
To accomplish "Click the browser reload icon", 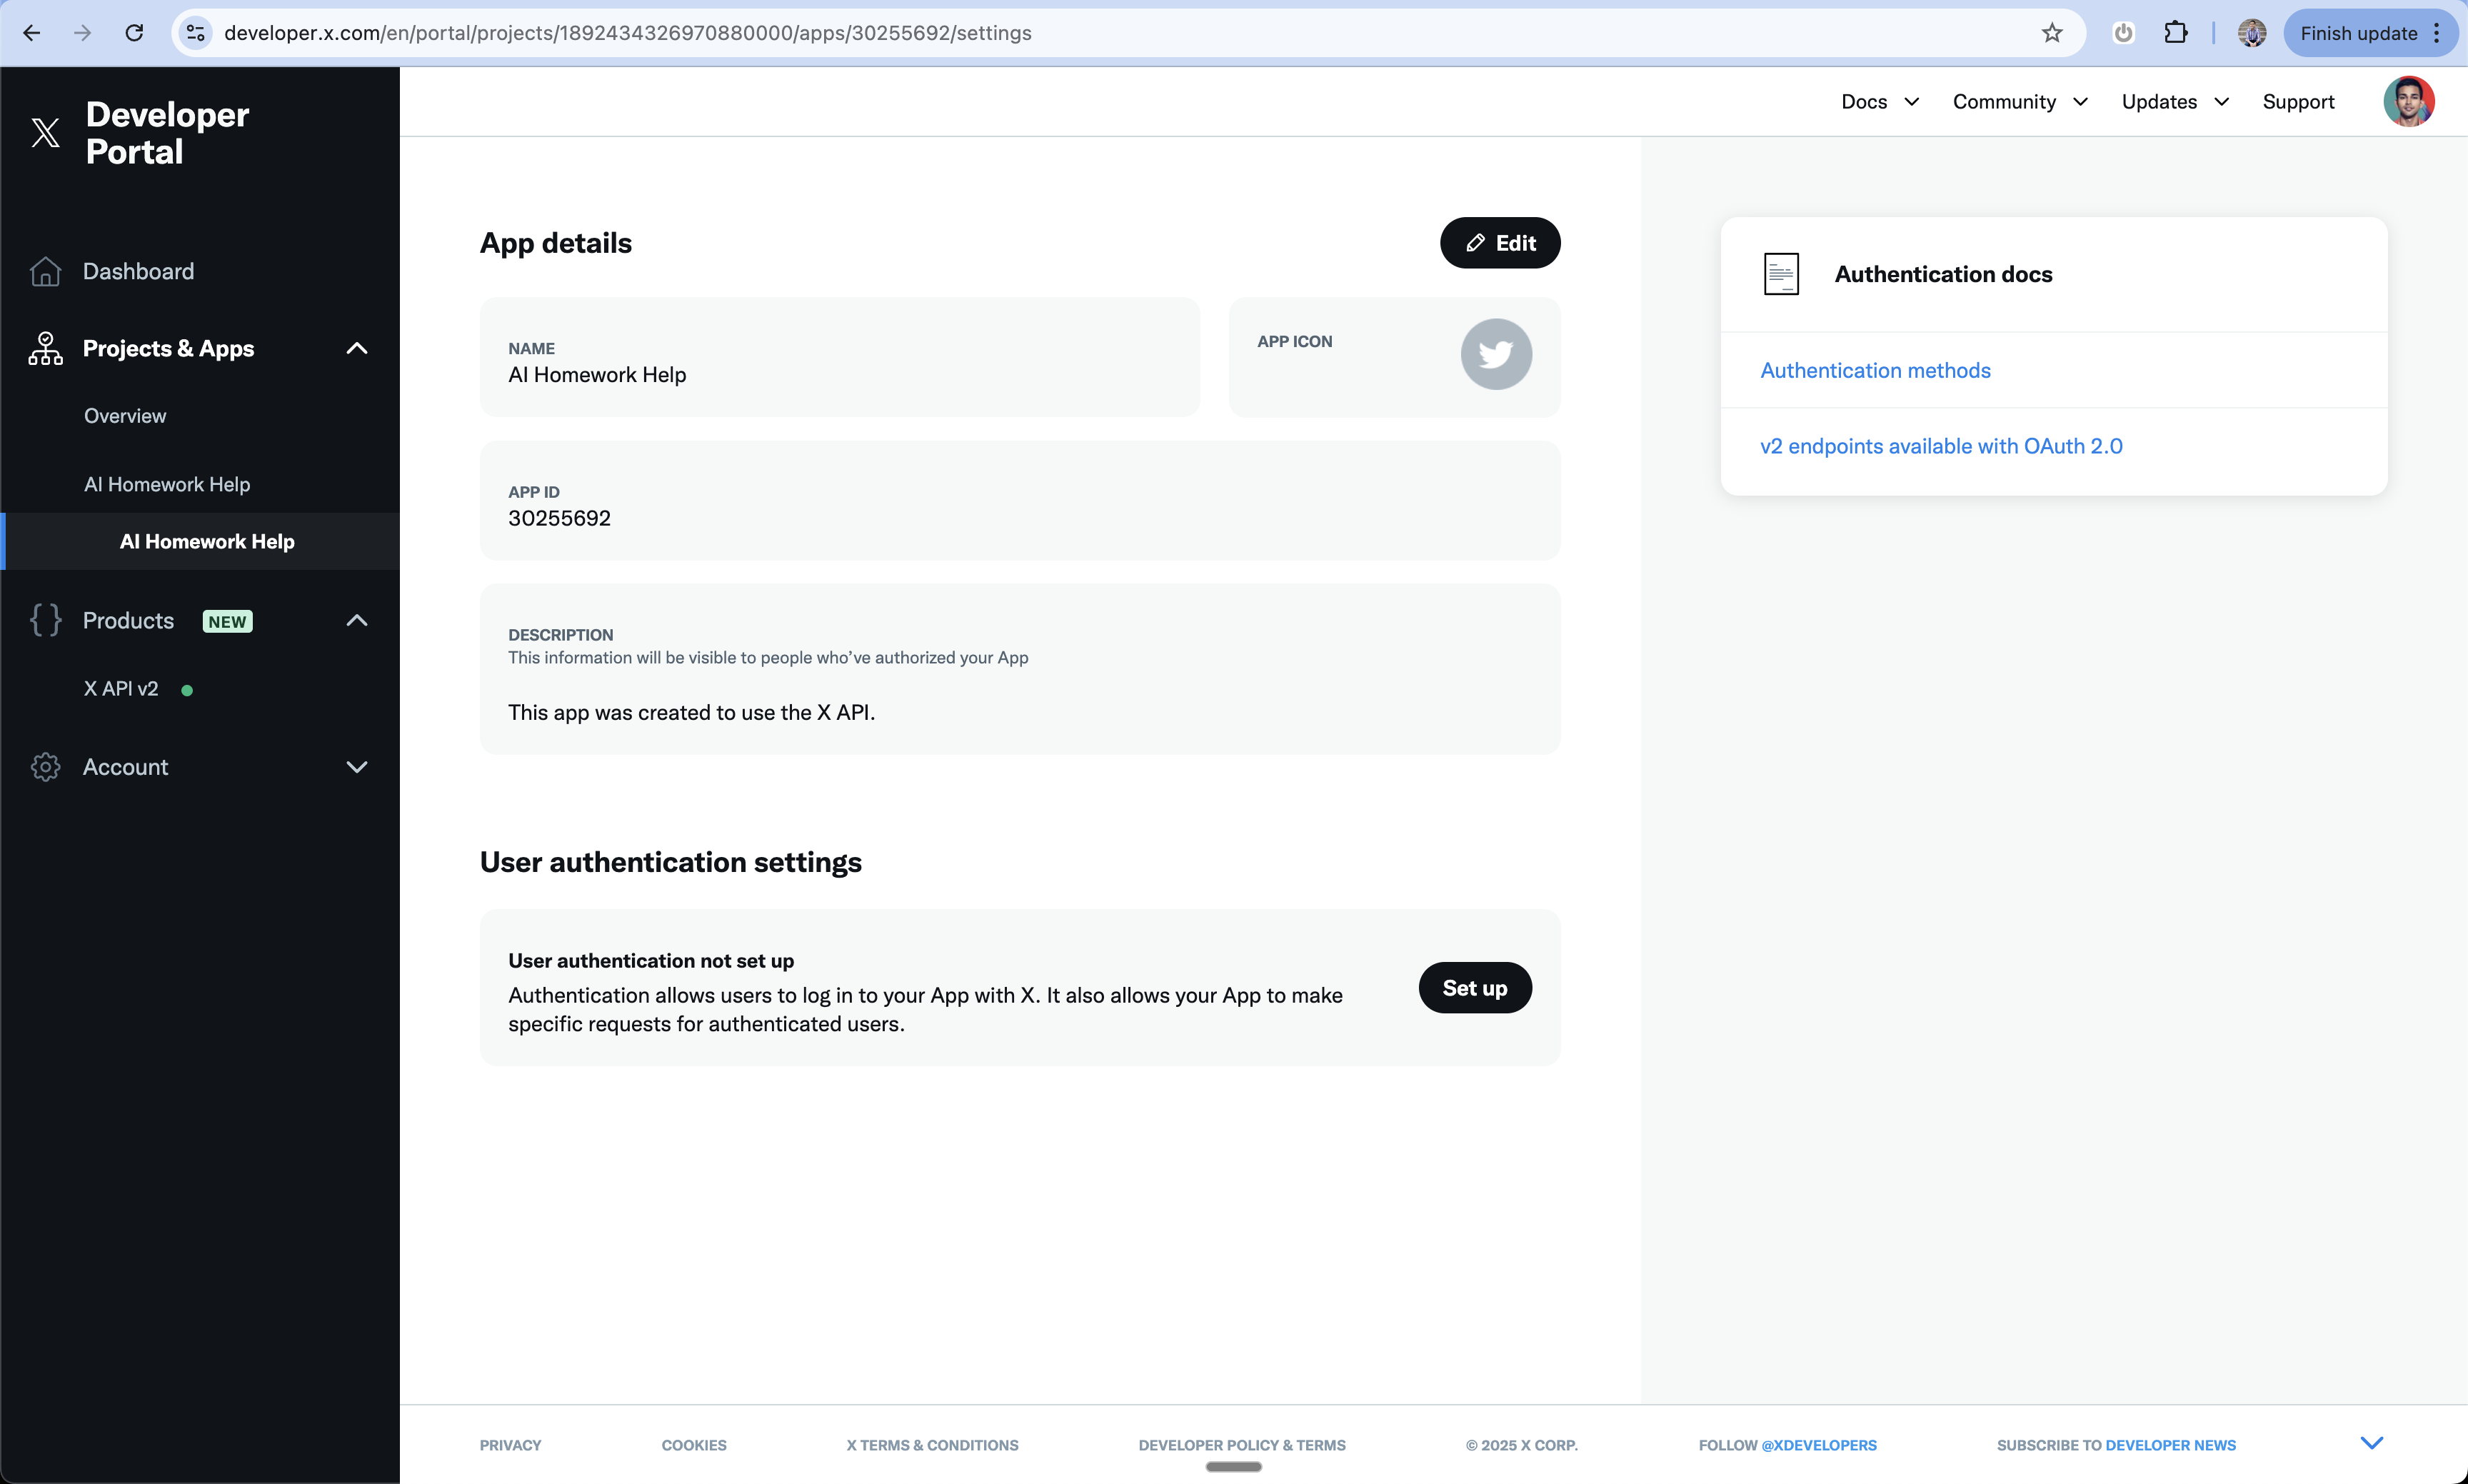I will pos(134,33).
